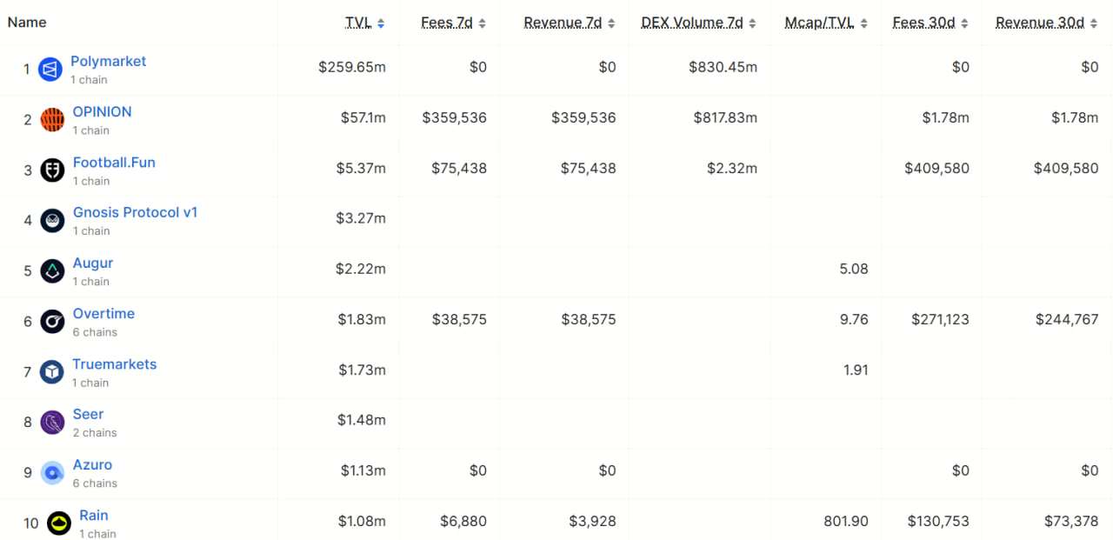Viewport: 1113px width, 540px height.
Task: Click the OPINION protocol logo icon
Action: point(52,120)
